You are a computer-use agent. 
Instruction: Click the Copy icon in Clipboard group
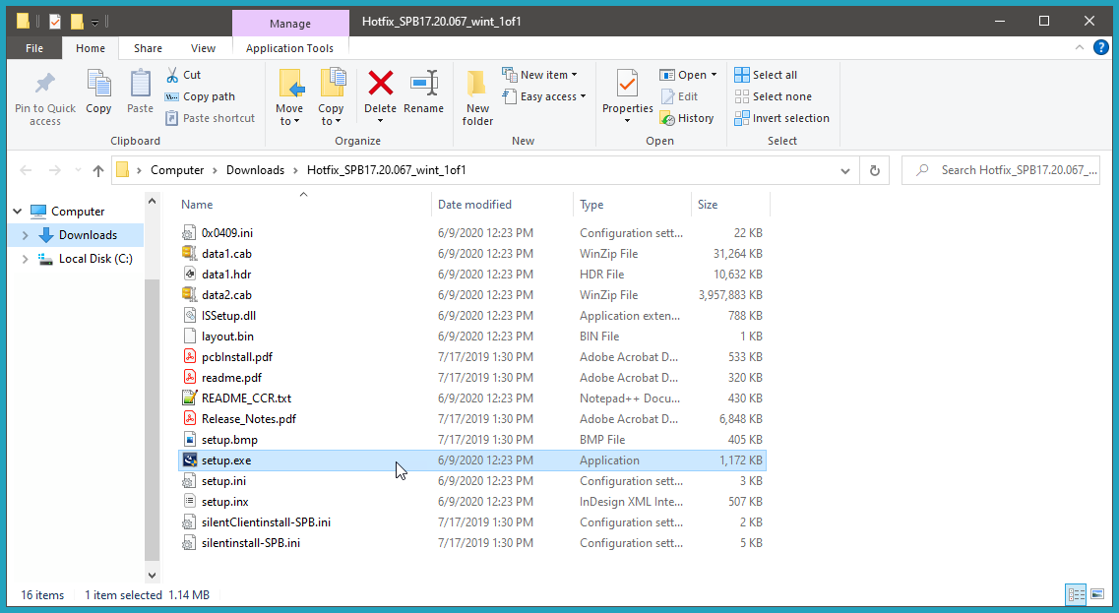coord(98,86)
